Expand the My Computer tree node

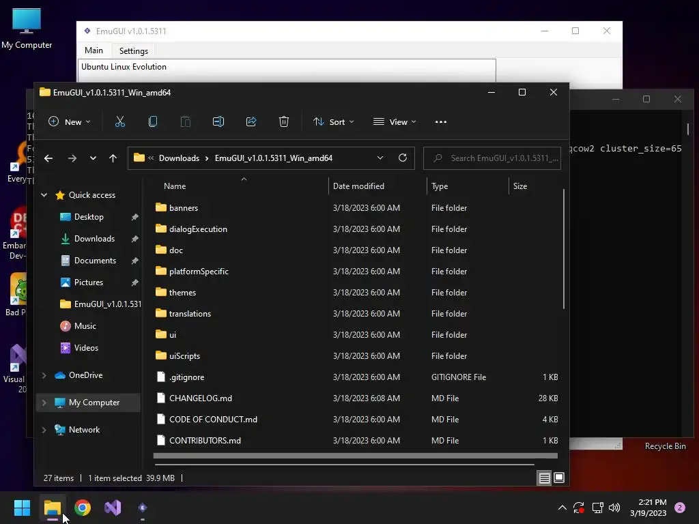click(x=44, y=403)
